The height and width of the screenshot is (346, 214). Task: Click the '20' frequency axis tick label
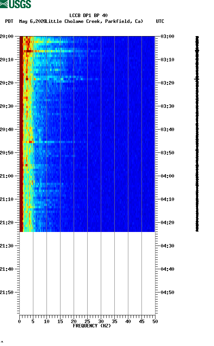click(74, 322)
